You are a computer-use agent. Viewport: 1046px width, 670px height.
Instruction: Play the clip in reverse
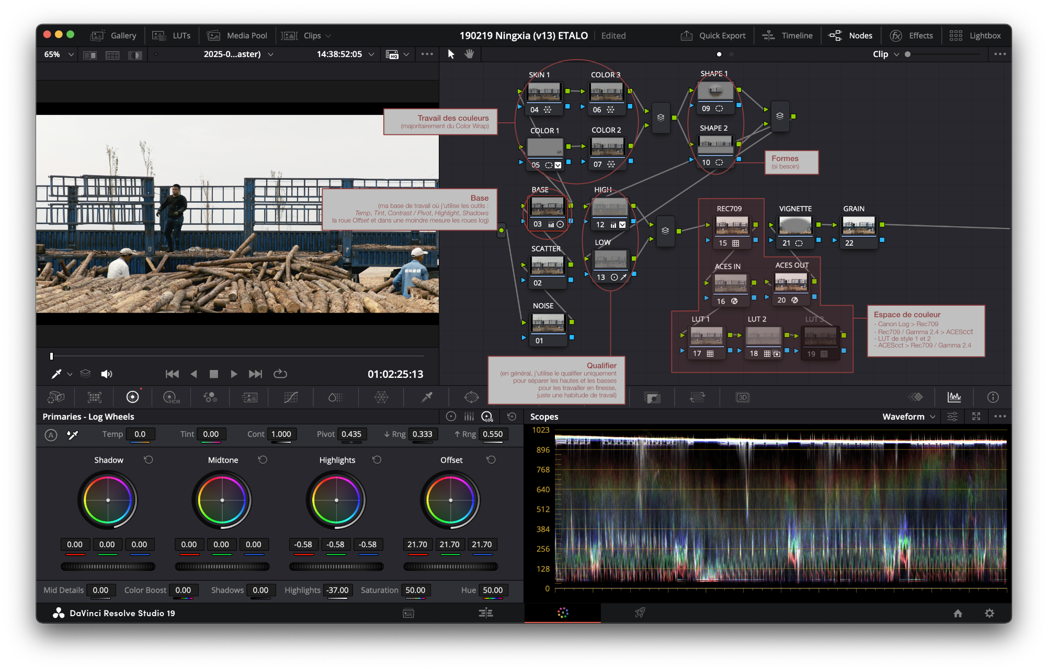coord(194,374)
